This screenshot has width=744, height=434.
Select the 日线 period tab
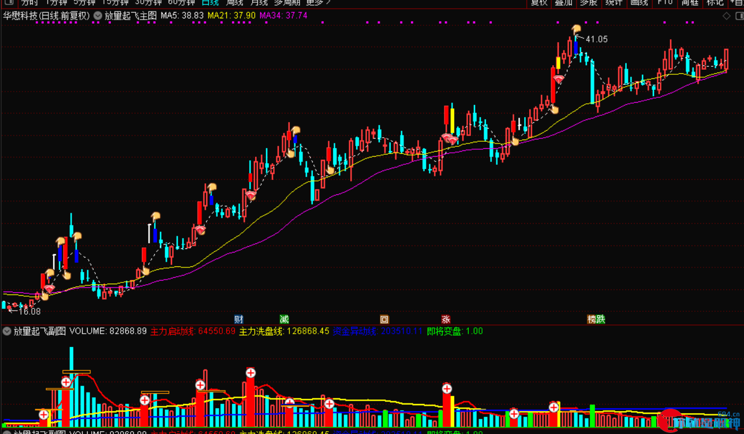tap(210, 3)
